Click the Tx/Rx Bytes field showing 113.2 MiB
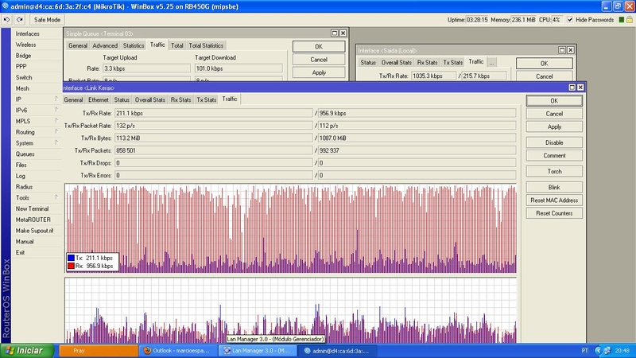 click(x=214, y=138)
